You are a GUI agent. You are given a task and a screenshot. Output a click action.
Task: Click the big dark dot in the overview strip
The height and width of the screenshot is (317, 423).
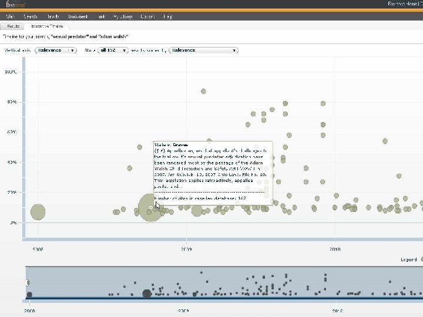[147, 294]
